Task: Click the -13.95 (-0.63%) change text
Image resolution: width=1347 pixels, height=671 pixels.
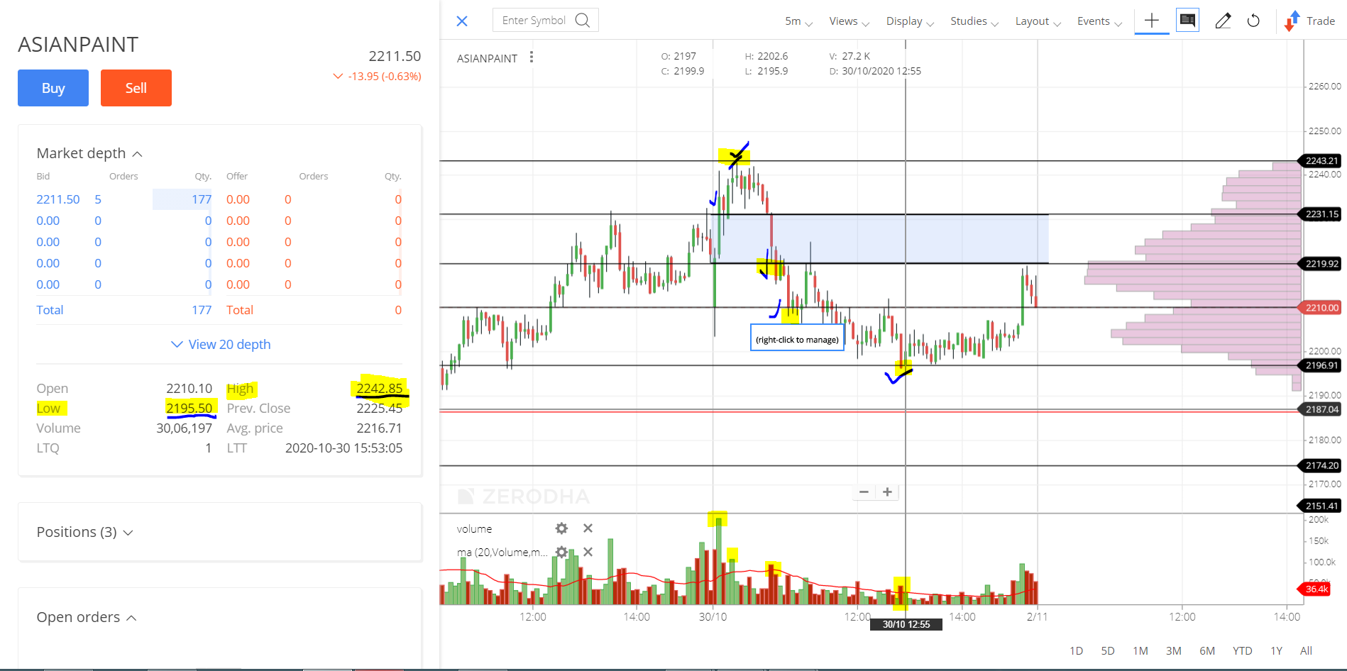Action: [385, 76]
